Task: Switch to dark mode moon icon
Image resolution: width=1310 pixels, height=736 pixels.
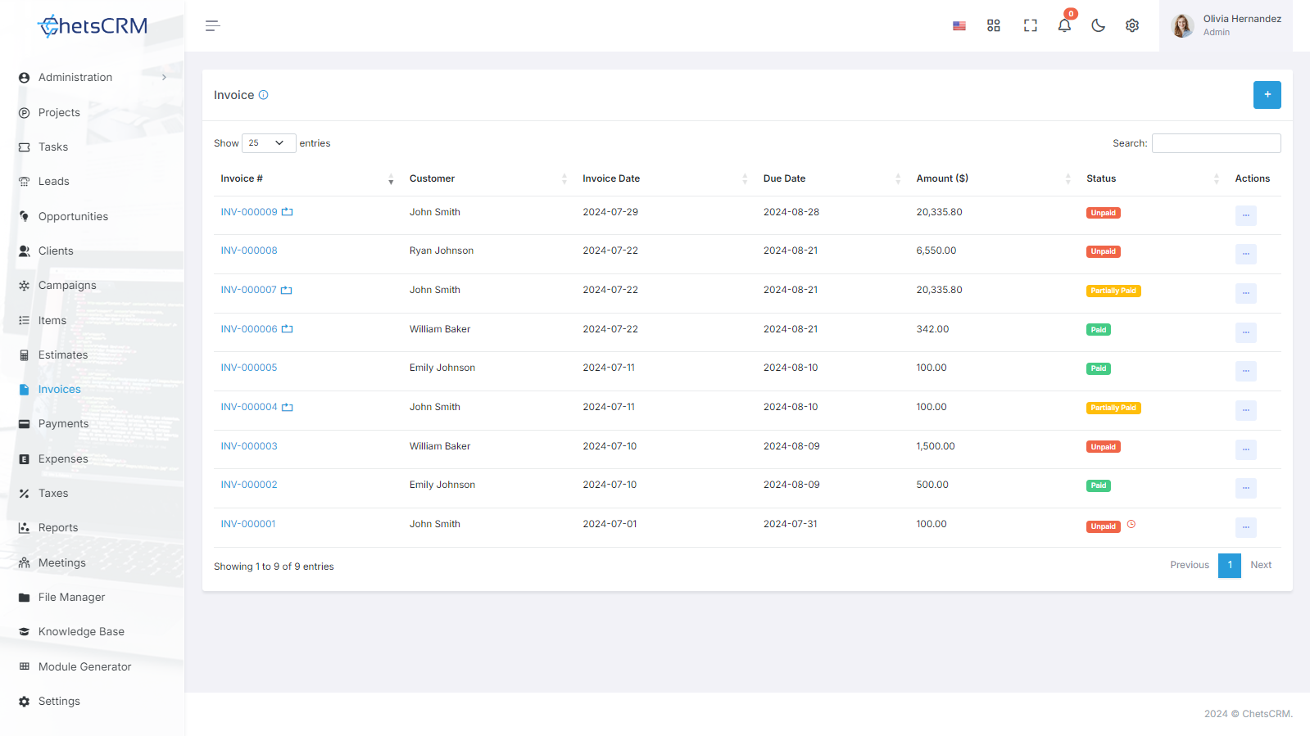Action: tap(1099, 26)
